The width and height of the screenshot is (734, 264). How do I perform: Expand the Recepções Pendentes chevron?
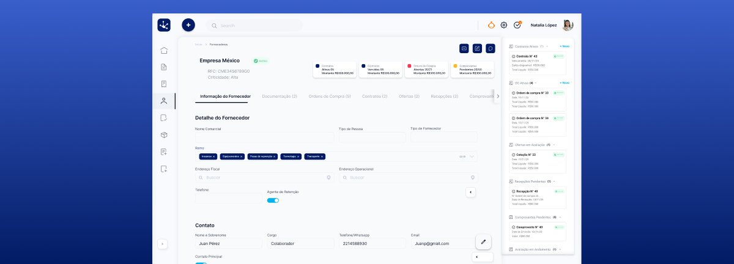pos(555,181)
